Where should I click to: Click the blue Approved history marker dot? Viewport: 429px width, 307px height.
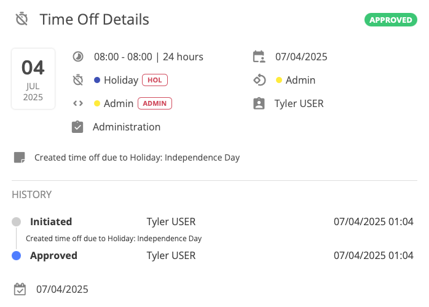(x=17, y=255)
